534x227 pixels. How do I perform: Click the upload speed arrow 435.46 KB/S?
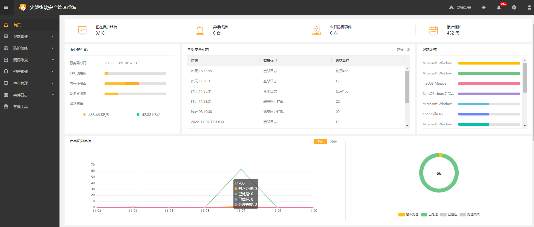pos(84,115)
